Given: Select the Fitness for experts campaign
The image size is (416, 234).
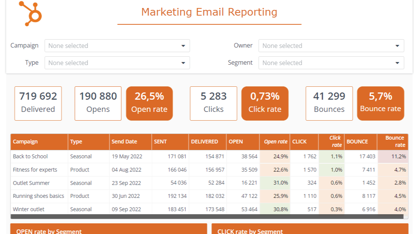Looking at the screenshot, I should [x=35, y=170].
